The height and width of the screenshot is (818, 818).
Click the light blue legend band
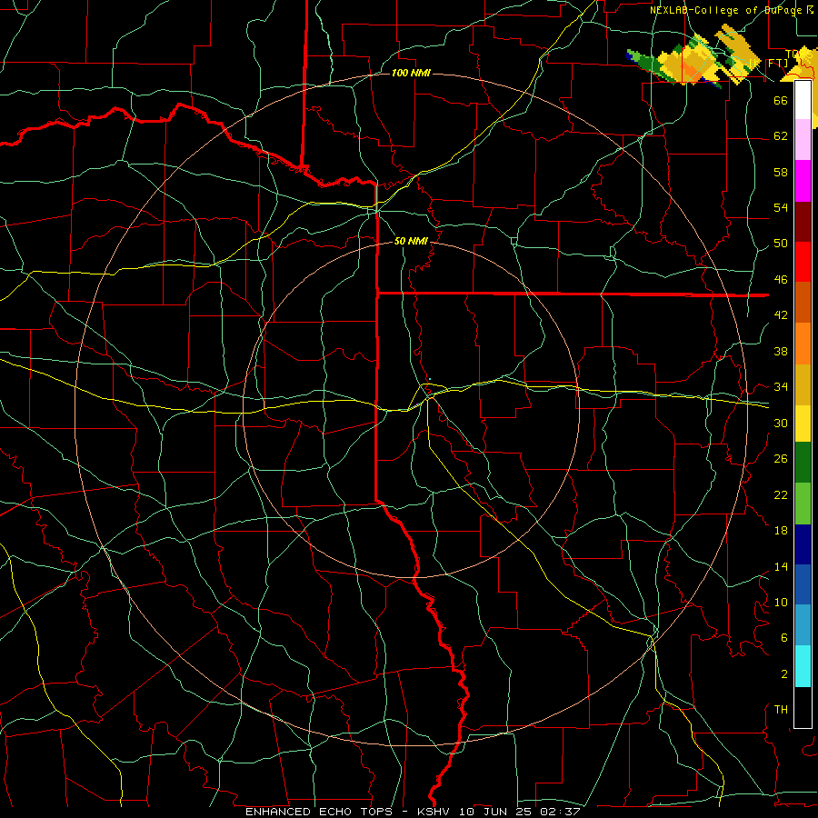[x=803, y=625]
